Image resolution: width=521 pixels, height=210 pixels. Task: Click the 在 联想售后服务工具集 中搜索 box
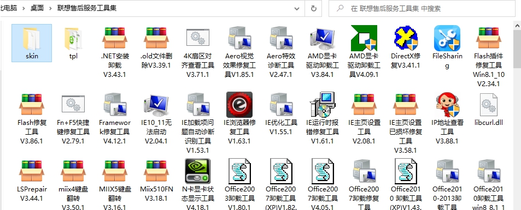(422, 9)
